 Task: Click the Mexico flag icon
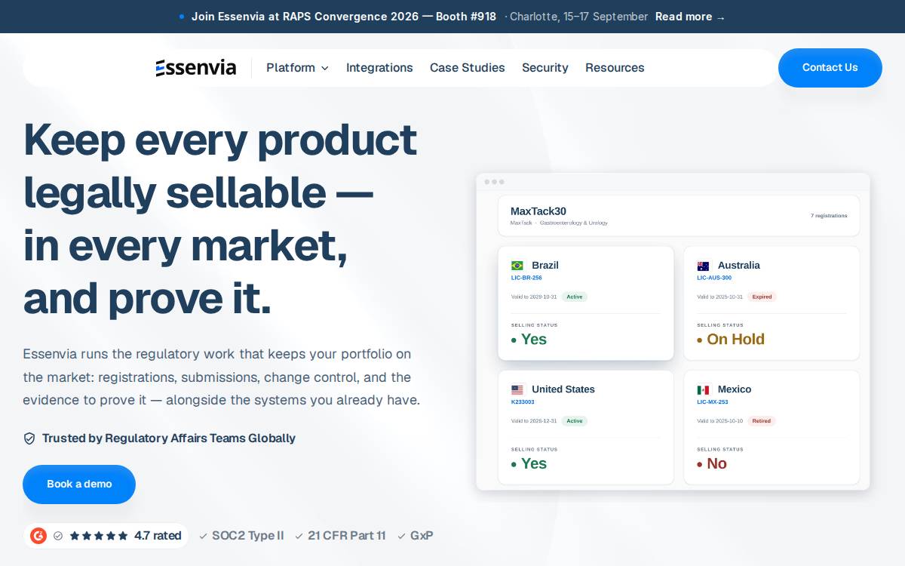point(703,390)
